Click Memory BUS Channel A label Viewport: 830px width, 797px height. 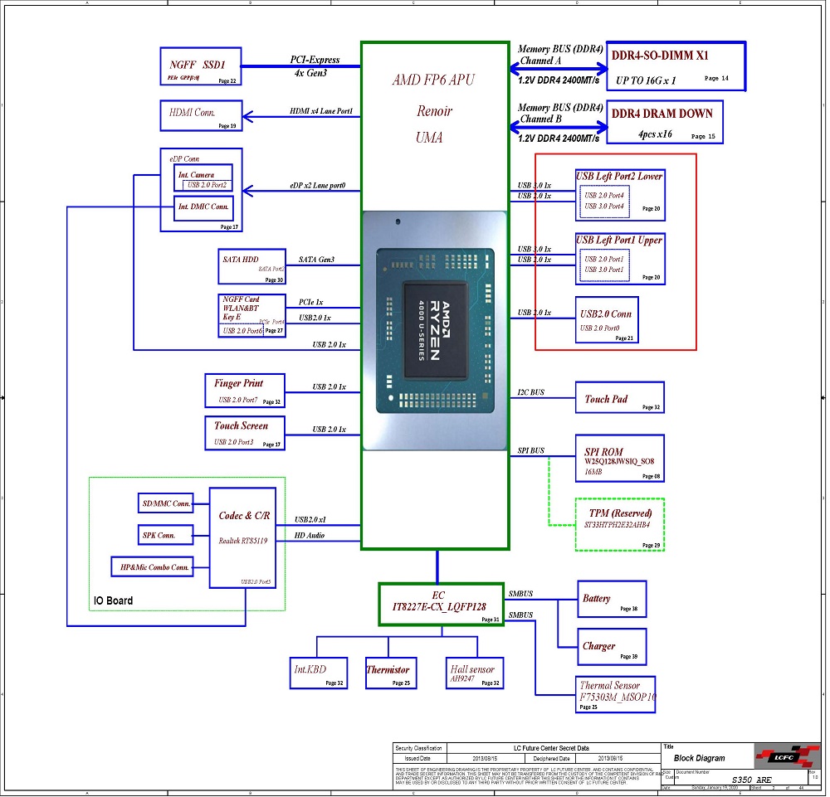click(x=560, y=55)
